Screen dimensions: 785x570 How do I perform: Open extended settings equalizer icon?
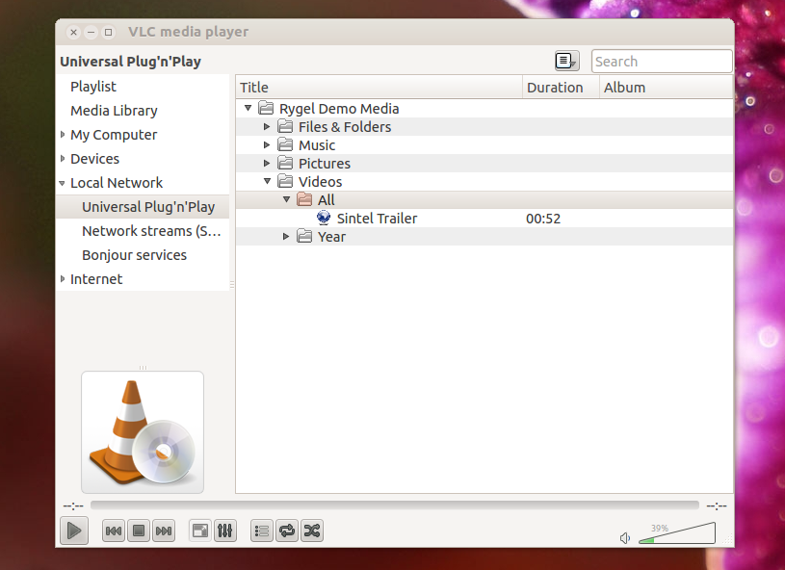point(225,531)
